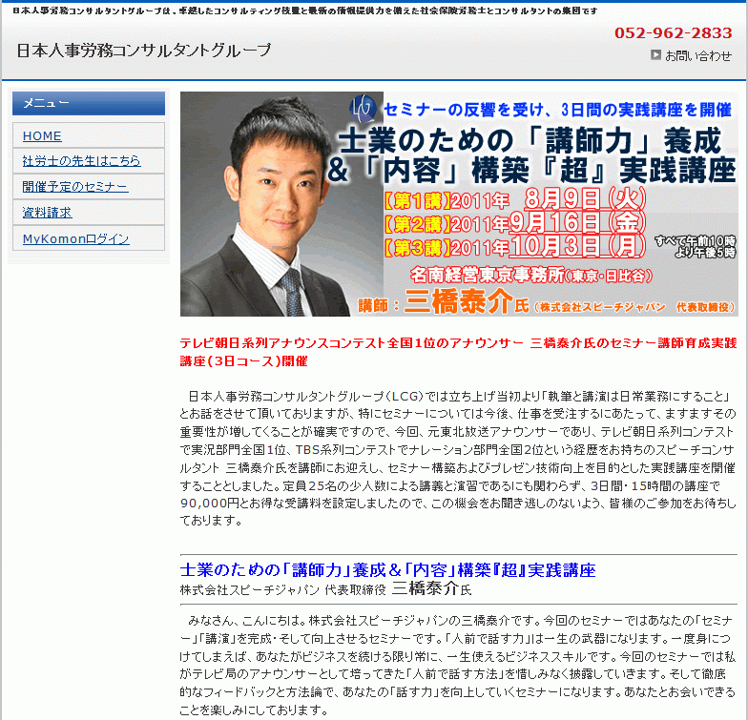Open the HOME menu link

[42, 135]
